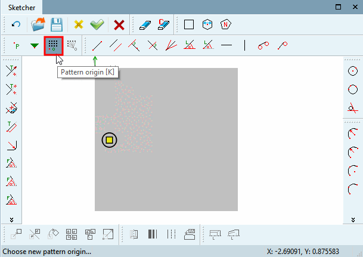Image resolution: width=363 pixels, height=257 pixels.
Task: Select the plain arc tool
Action: (353, 189)
